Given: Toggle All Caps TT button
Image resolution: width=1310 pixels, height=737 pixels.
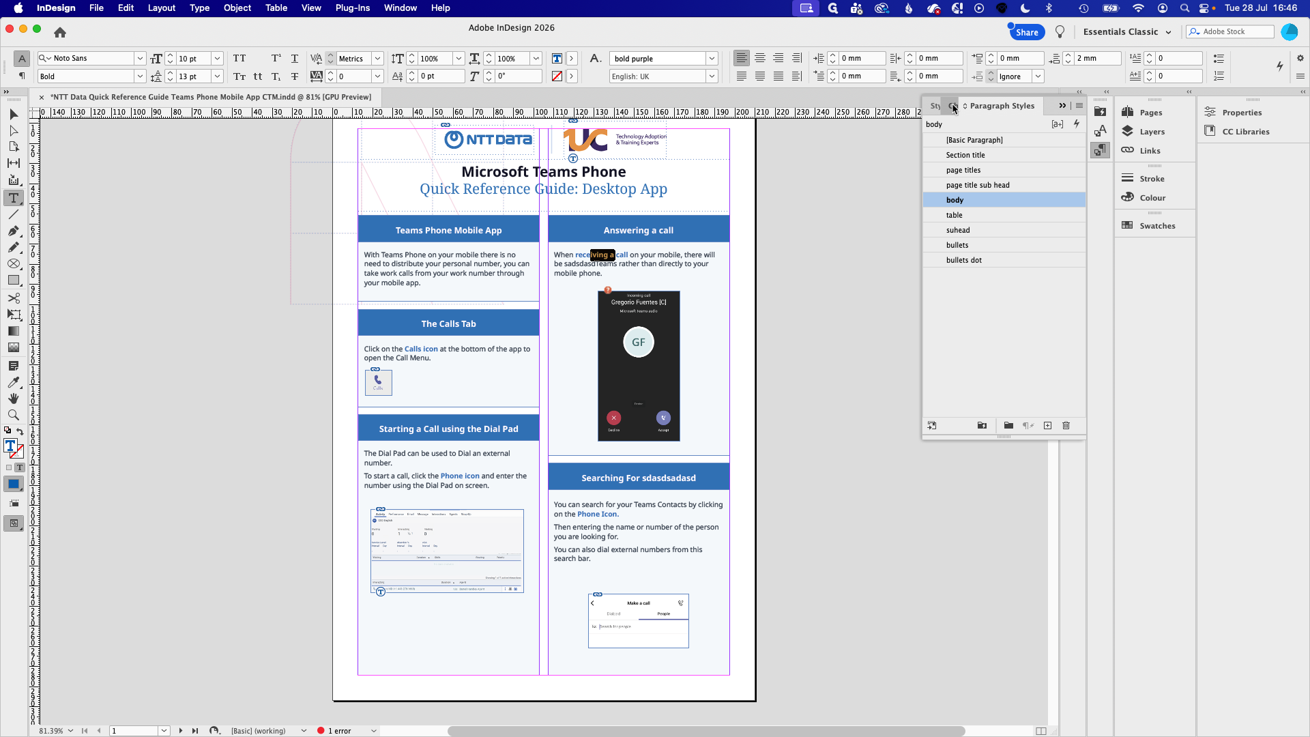Looking at the screenshot, I should pyautogui.click(x=239, y=59).
